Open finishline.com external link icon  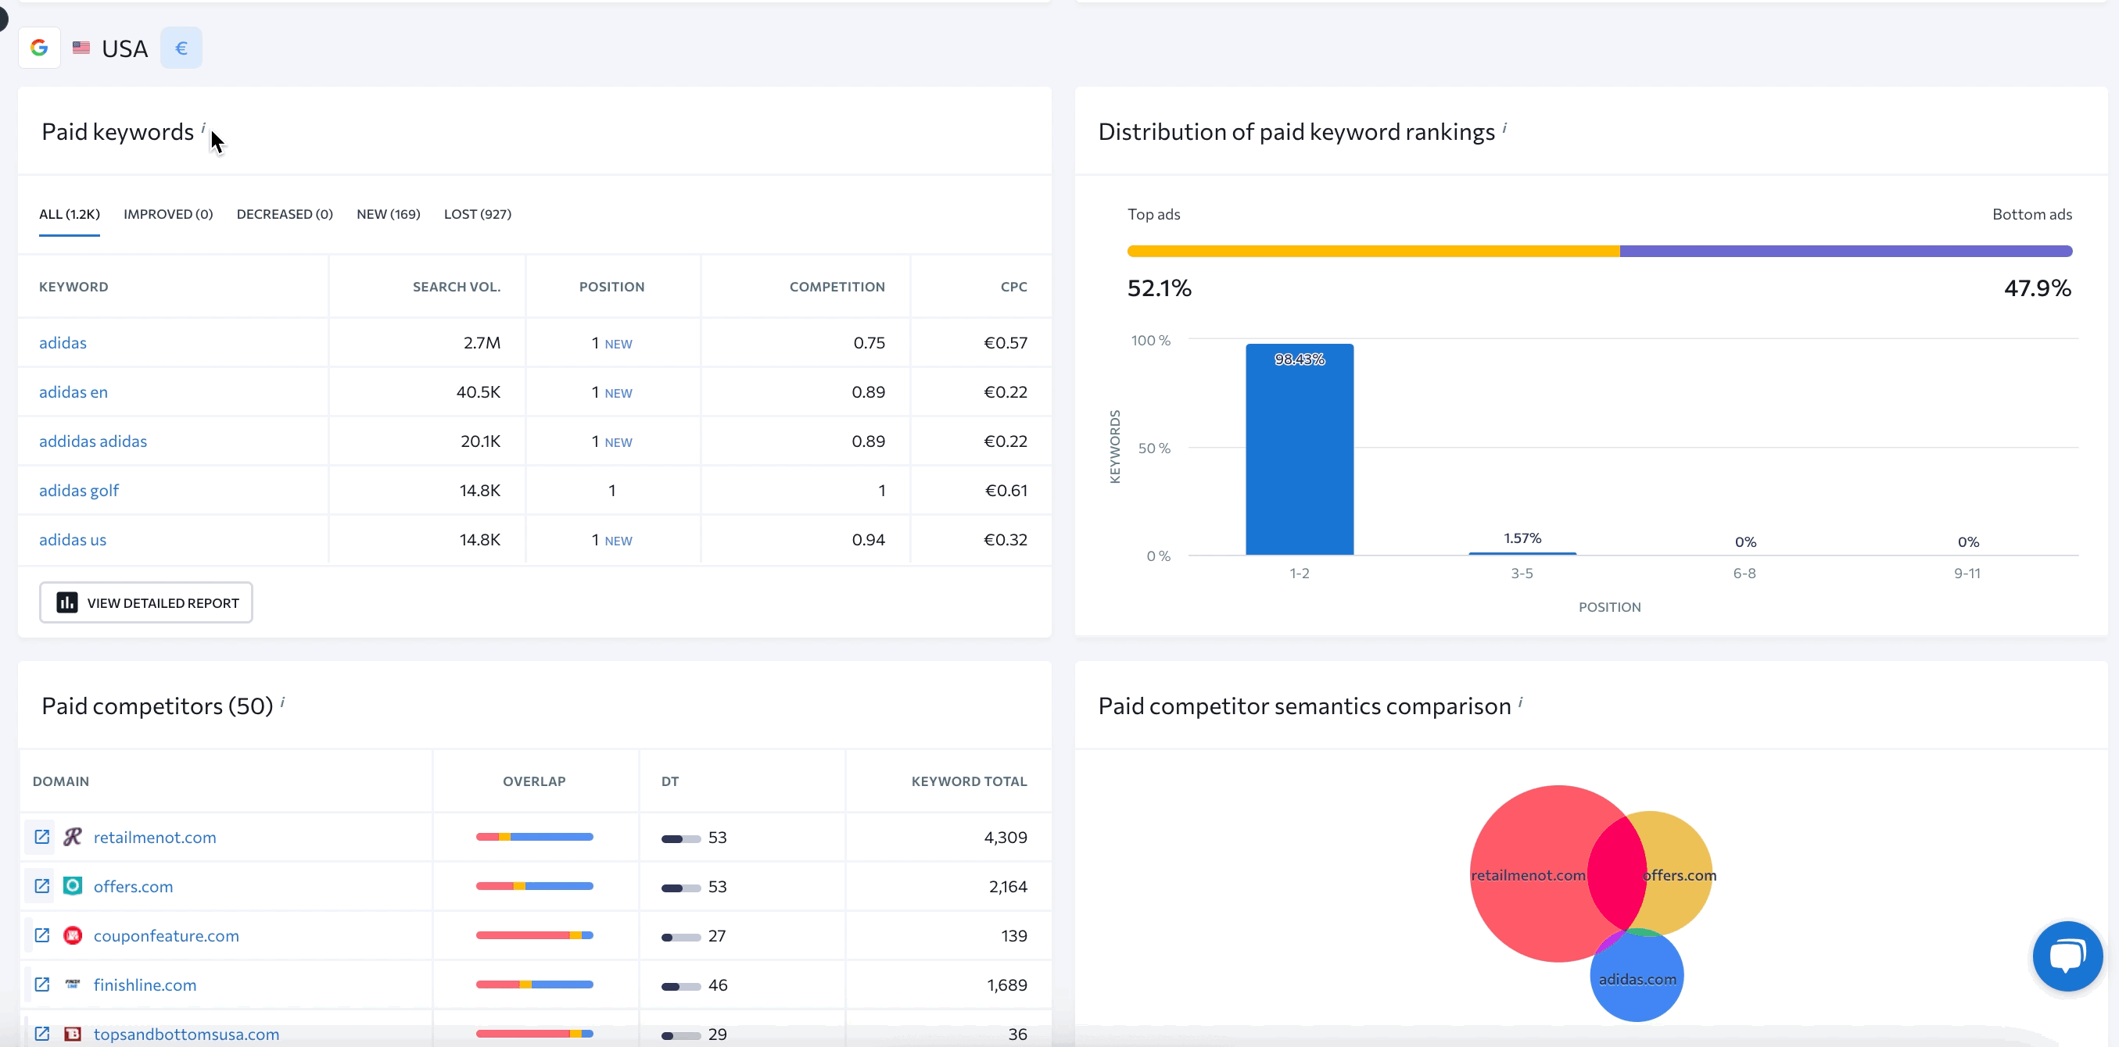[x=42, y=984]
